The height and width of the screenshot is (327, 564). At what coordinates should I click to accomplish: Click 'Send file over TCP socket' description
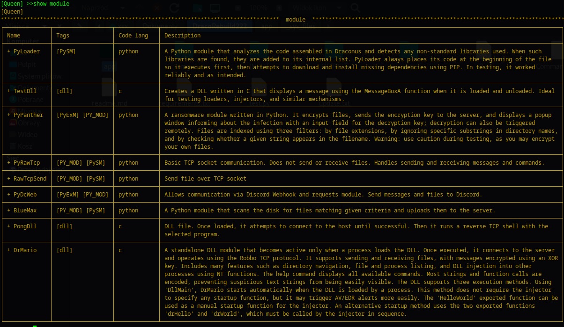tap(205, 179)
